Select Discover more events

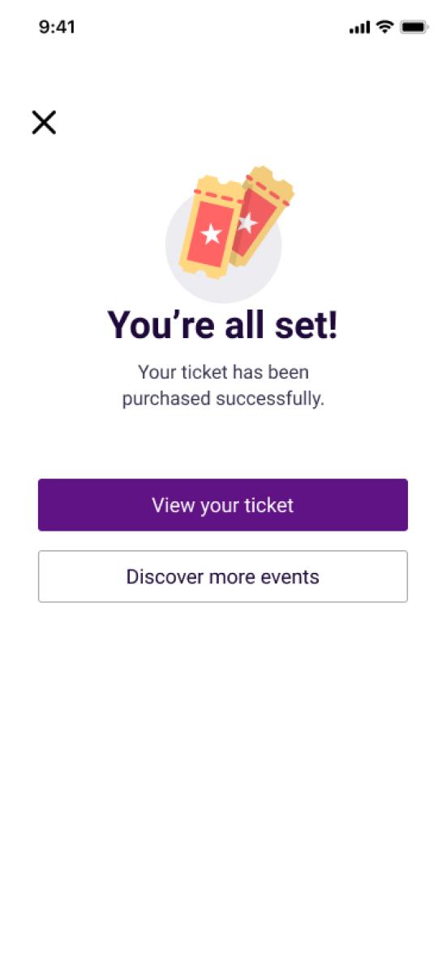223,577
